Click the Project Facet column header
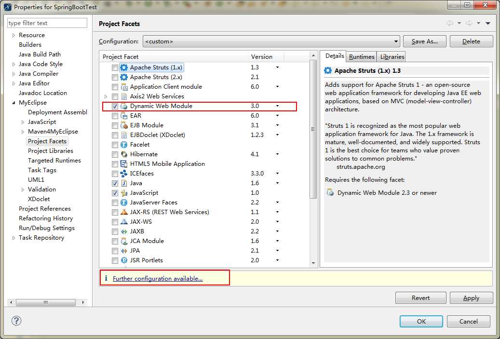 click(x=174, y=57)
